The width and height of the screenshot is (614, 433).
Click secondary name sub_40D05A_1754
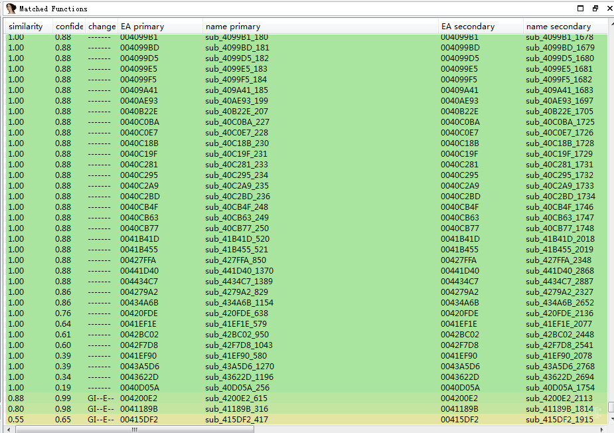(x=560, y=388)
